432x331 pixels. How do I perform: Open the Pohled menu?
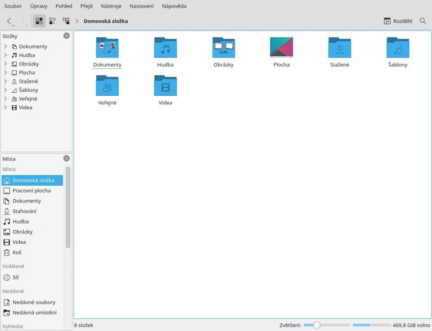pyautogui.click(x=63, y=6)
